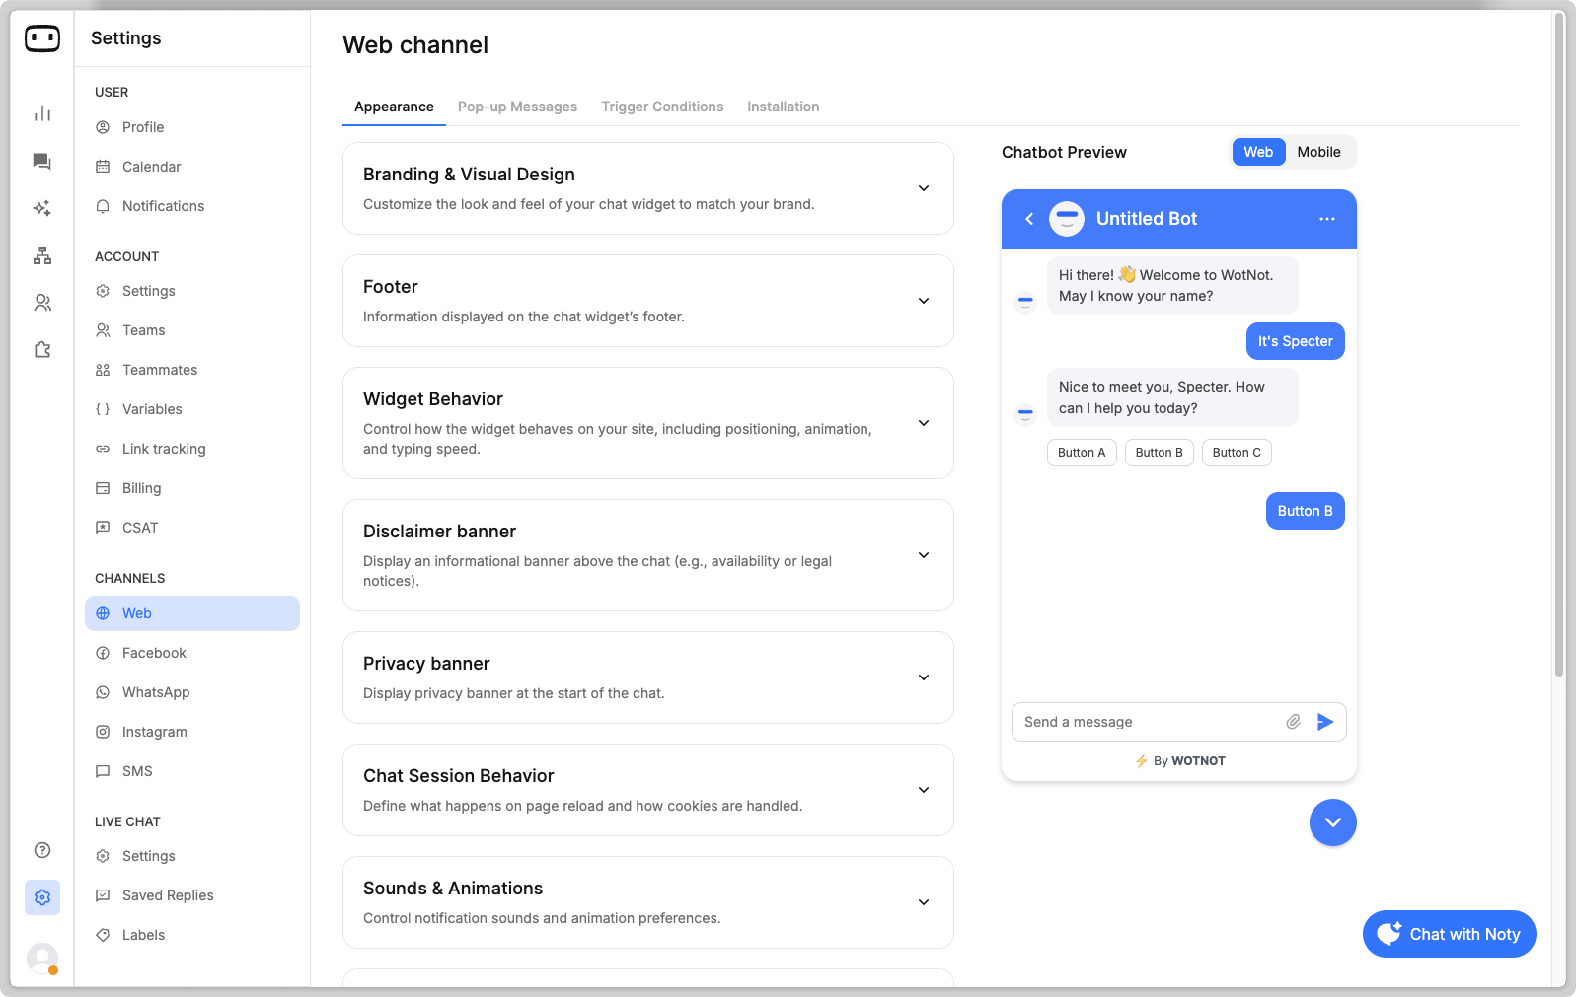This screenshot has height=997, width=1576.
Task: Switch to the Pop-up Messages tab
Action: tap(517, 107)
